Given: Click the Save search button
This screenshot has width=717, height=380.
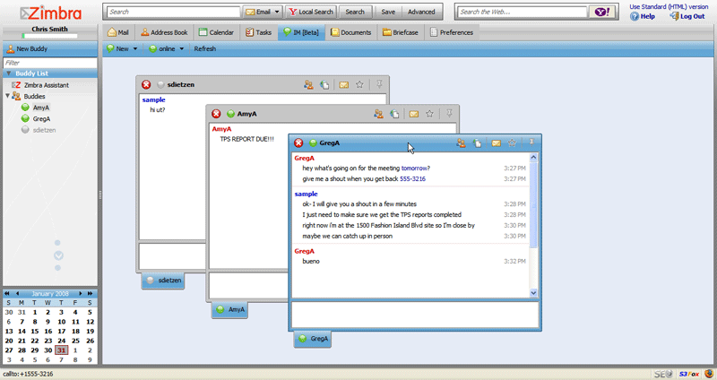Looking at the screenshot, I should pyautogui.click(x=388, y=12).
